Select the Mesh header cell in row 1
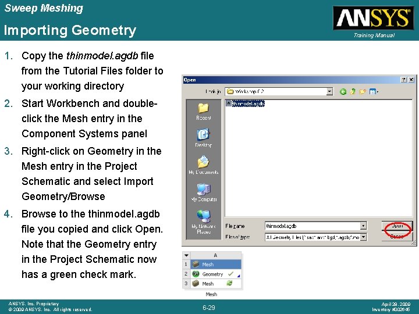 (216, 265)
